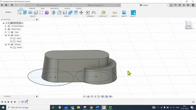This screenshot has width=196, height=110.
Task: Open the Construct menu
Action: point(103,16)
